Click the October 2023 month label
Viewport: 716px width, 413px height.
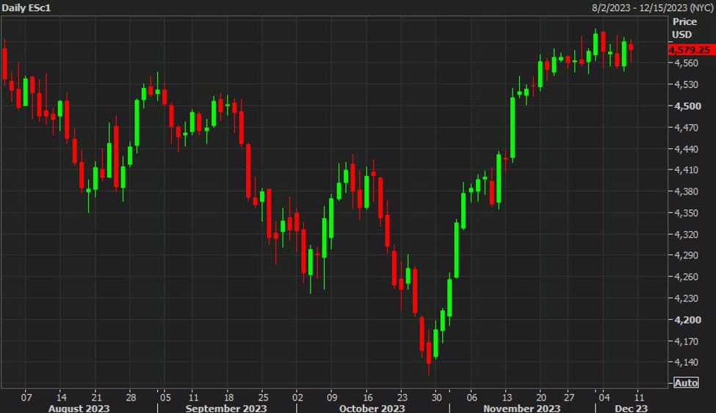[372, 408]
